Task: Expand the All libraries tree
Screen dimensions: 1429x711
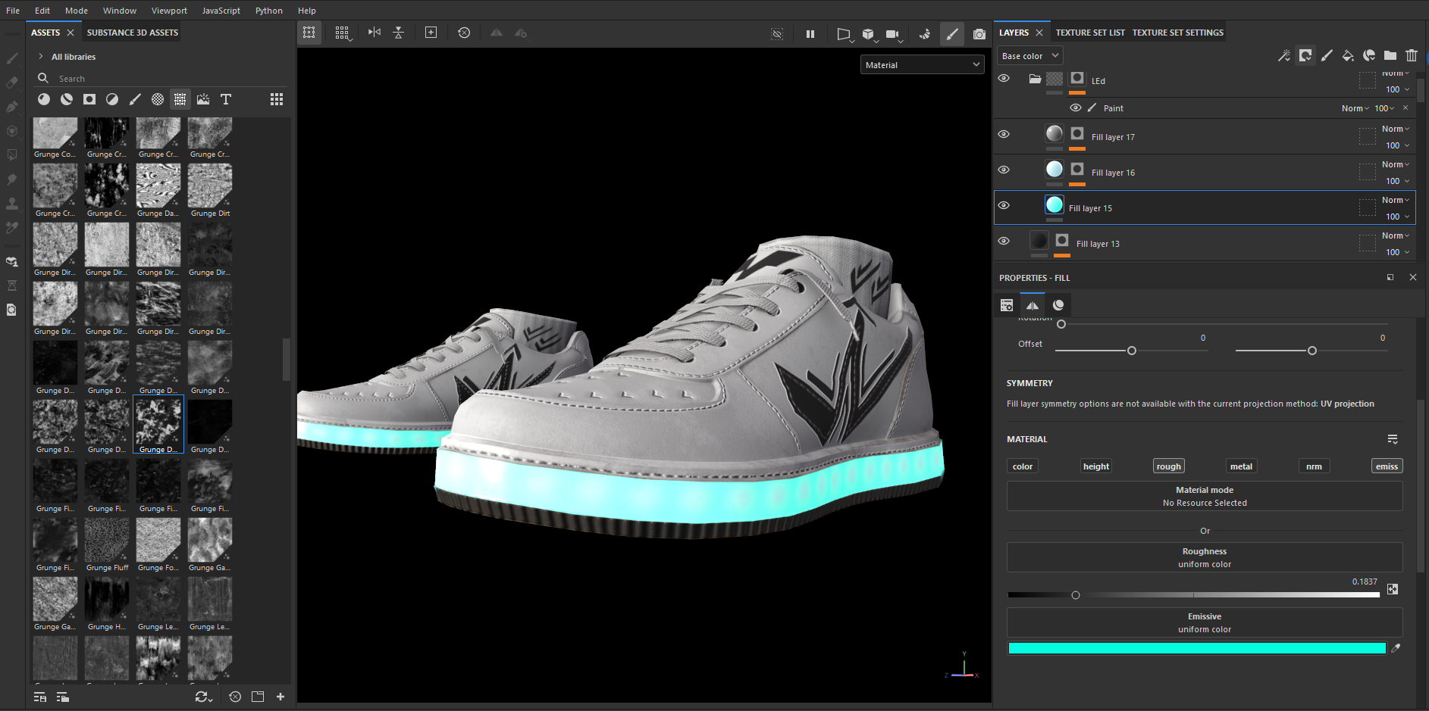Action: [x=41, y=57]
